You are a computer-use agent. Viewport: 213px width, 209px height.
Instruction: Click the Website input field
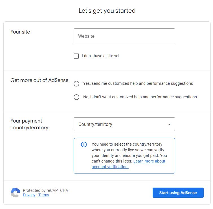point(124,36)
